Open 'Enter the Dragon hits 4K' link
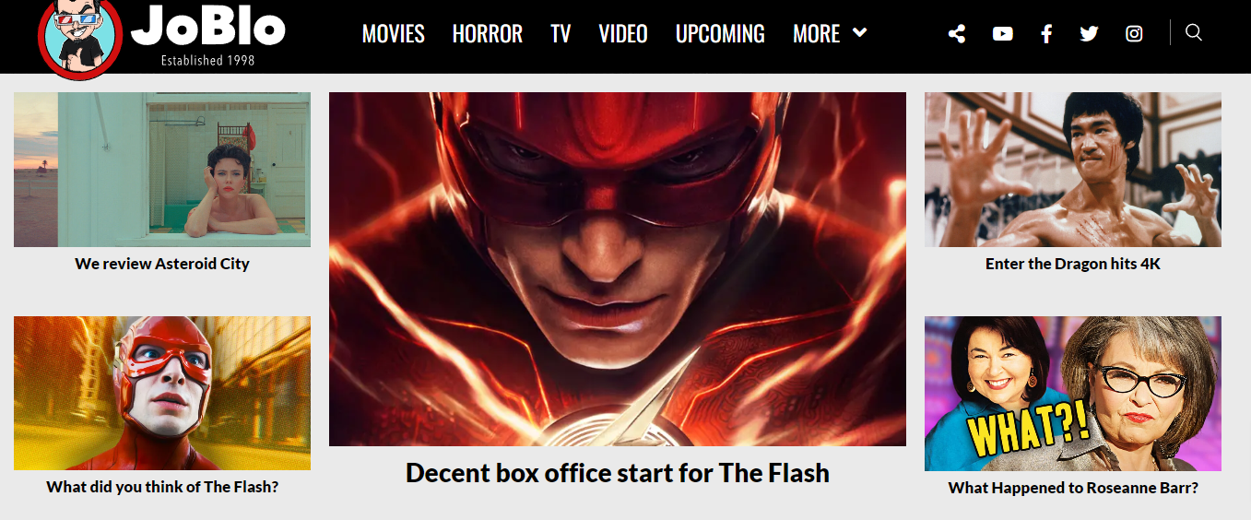 [1073, 264]
